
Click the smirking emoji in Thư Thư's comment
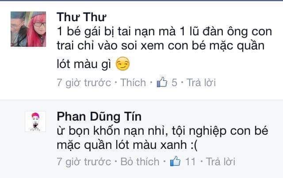point(122,64)
